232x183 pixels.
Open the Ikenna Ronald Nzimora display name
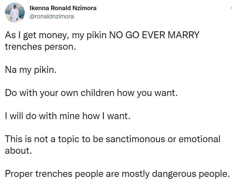click(x=63, y=8)
